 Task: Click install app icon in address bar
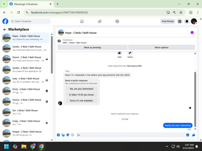168,12
